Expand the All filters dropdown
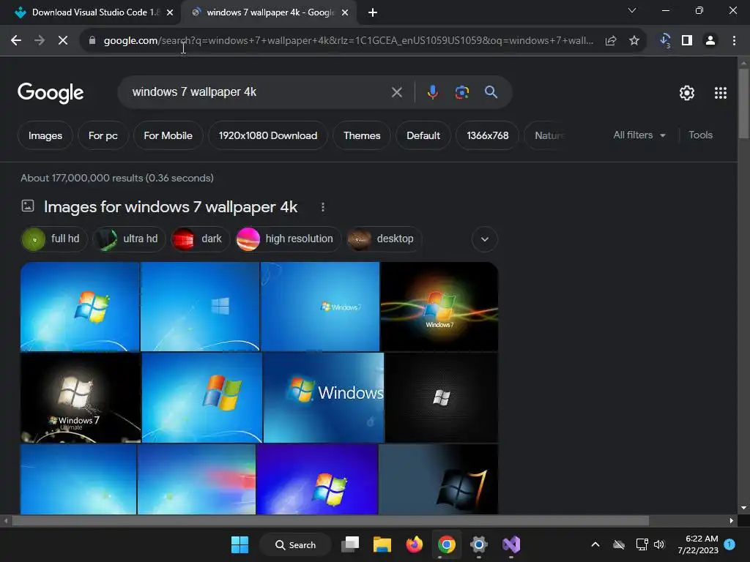Screen dimensions: 750x562 (639, 135)
